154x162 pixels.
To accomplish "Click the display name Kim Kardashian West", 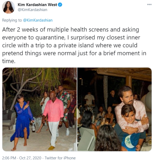I will pos(37,5).
